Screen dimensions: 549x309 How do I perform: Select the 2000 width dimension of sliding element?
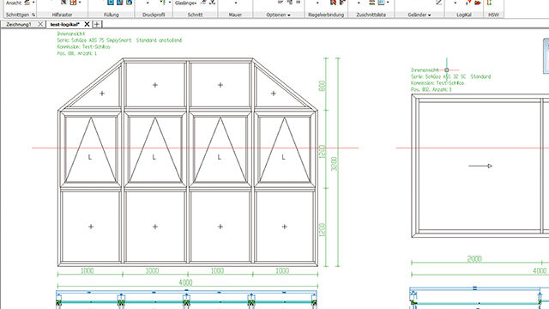[x=474, y=259]
